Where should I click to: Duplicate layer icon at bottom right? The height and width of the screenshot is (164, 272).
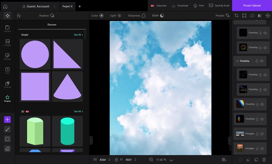click(256, 159)
